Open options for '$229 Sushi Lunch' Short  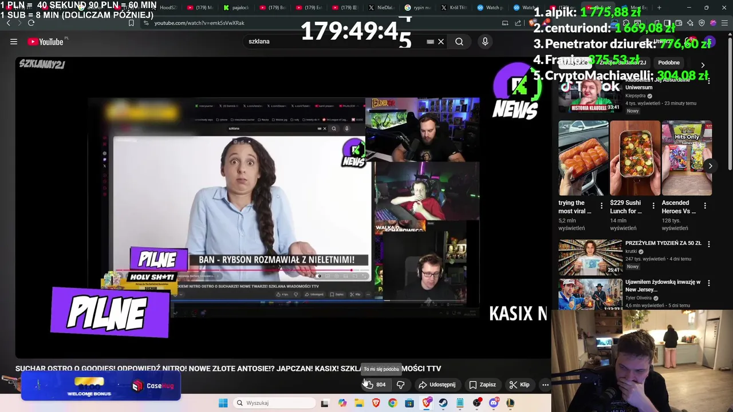coord(653,206)
